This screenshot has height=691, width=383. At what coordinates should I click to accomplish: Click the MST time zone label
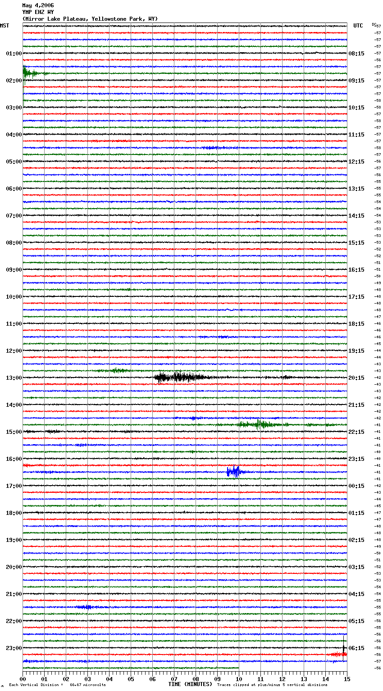point(5,26)
